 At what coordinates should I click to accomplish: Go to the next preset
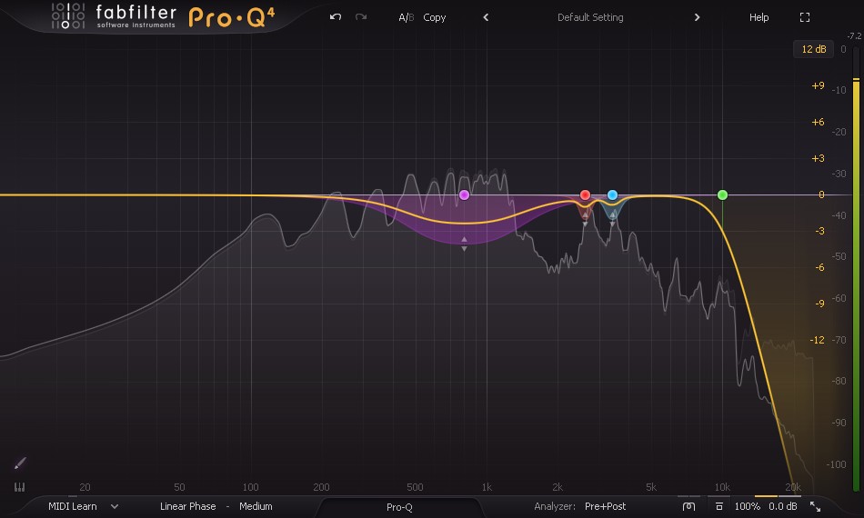pos(697,17)
